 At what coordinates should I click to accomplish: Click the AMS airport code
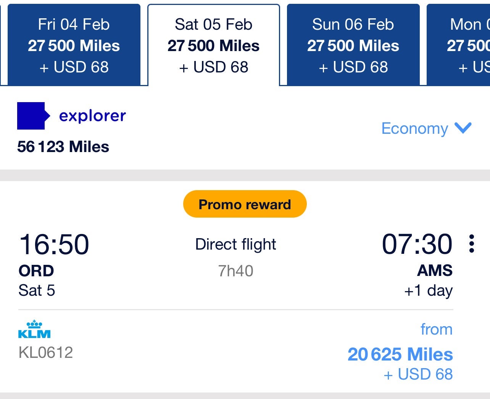tap(435, 271)
